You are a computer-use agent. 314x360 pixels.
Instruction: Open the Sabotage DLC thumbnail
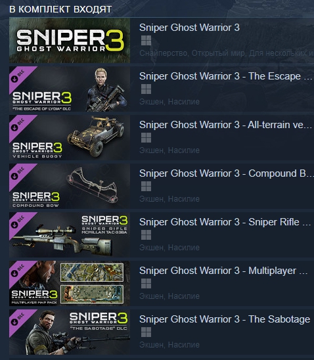point(70,332)
